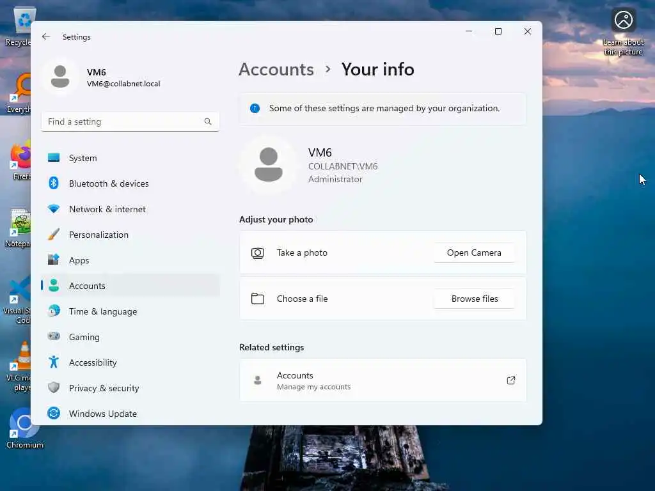The height and width of the screenshot is (491, 655).
Task: Click the COLLABNET\VM6 text
Action: (x=343, y=166)
